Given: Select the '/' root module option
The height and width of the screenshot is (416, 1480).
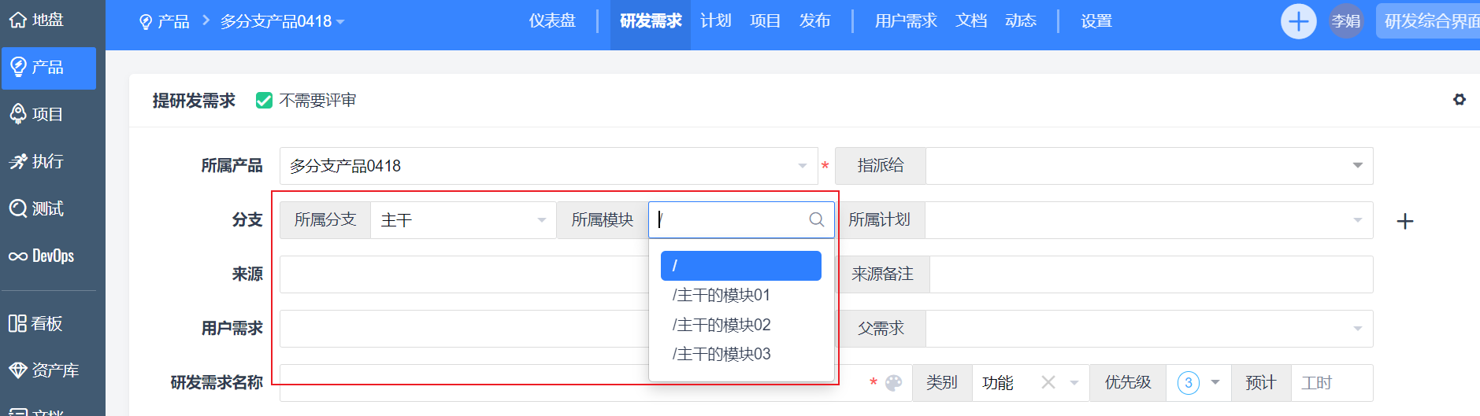Looking at the screenshot, I should coord(741,266).
